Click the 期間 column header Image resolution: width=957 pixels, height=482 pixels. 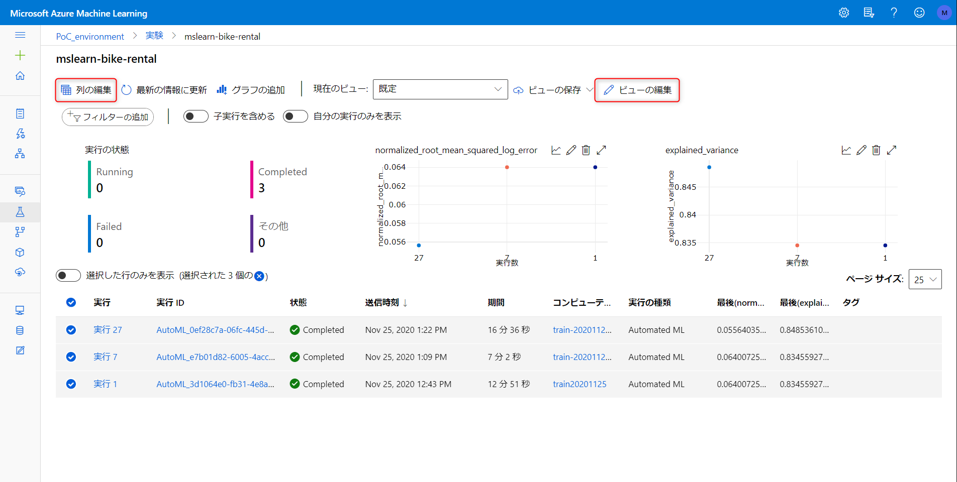[496, 302]
